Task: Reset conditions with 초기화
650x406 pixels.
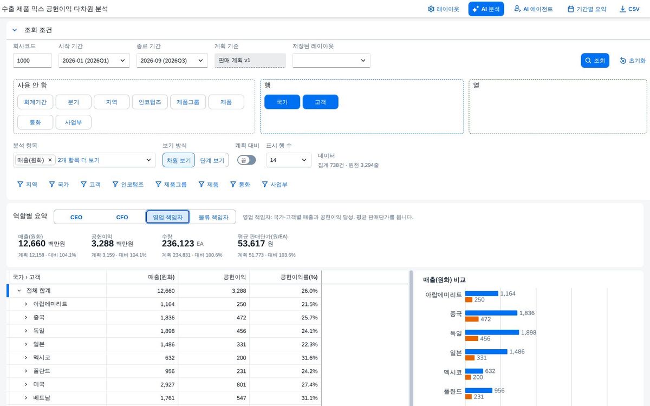Action: [x=633, y=61]
